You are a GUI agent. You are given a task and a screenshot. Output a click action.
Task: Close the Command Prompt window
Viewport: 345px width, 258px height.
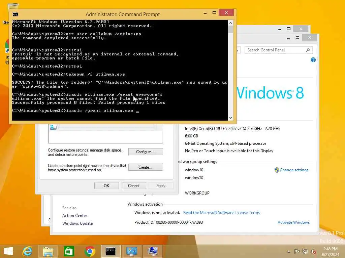[x=226, y=13]
